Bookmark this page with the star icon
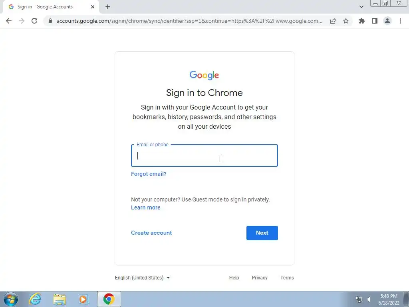This screenshot has width=409, height=307. click(346, 21)
